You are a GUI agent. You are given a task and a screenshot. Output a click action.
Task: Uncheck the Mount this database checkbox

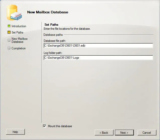coord(45,126)
